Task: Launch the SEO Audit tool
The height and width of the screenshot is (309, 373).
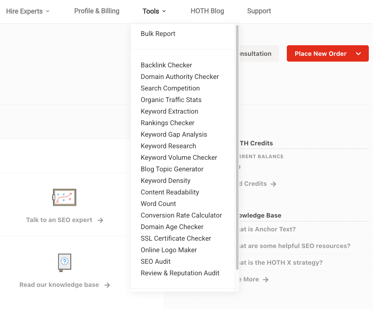Action: tap(156, 262)
